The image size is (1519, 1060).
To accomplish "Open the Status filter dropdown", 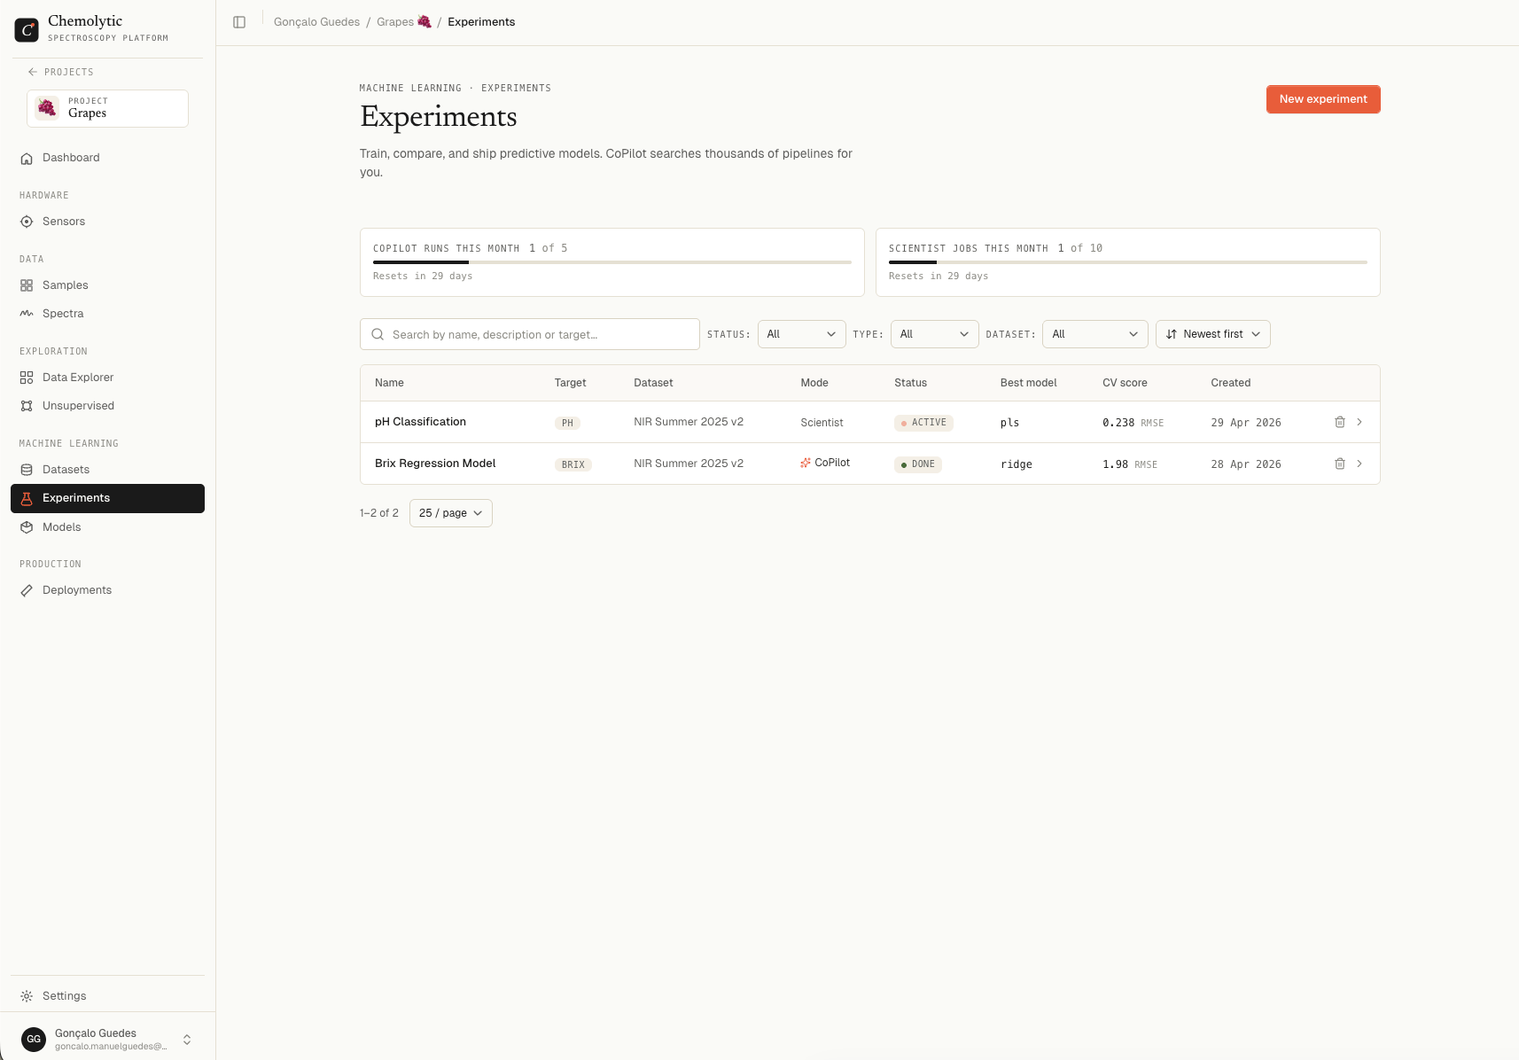I will [802, 334].
